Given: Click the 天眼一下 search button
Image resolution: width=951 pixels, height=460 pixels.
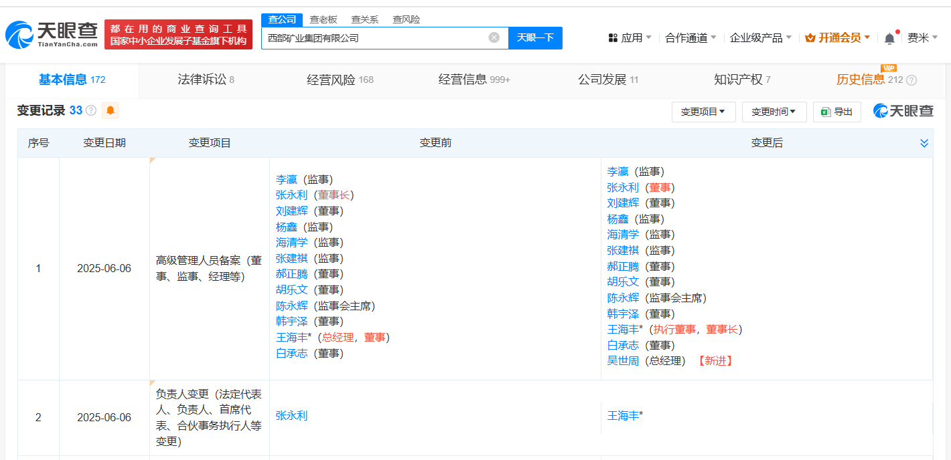Looking at the screenshot, I should (x=535, y=38).
